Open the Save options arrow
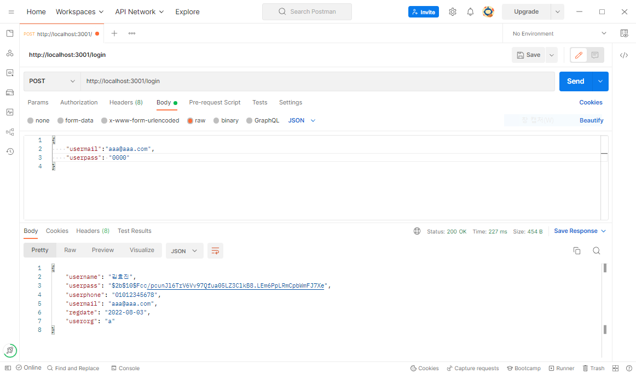 pyautogui.click(x=551, y=55)
